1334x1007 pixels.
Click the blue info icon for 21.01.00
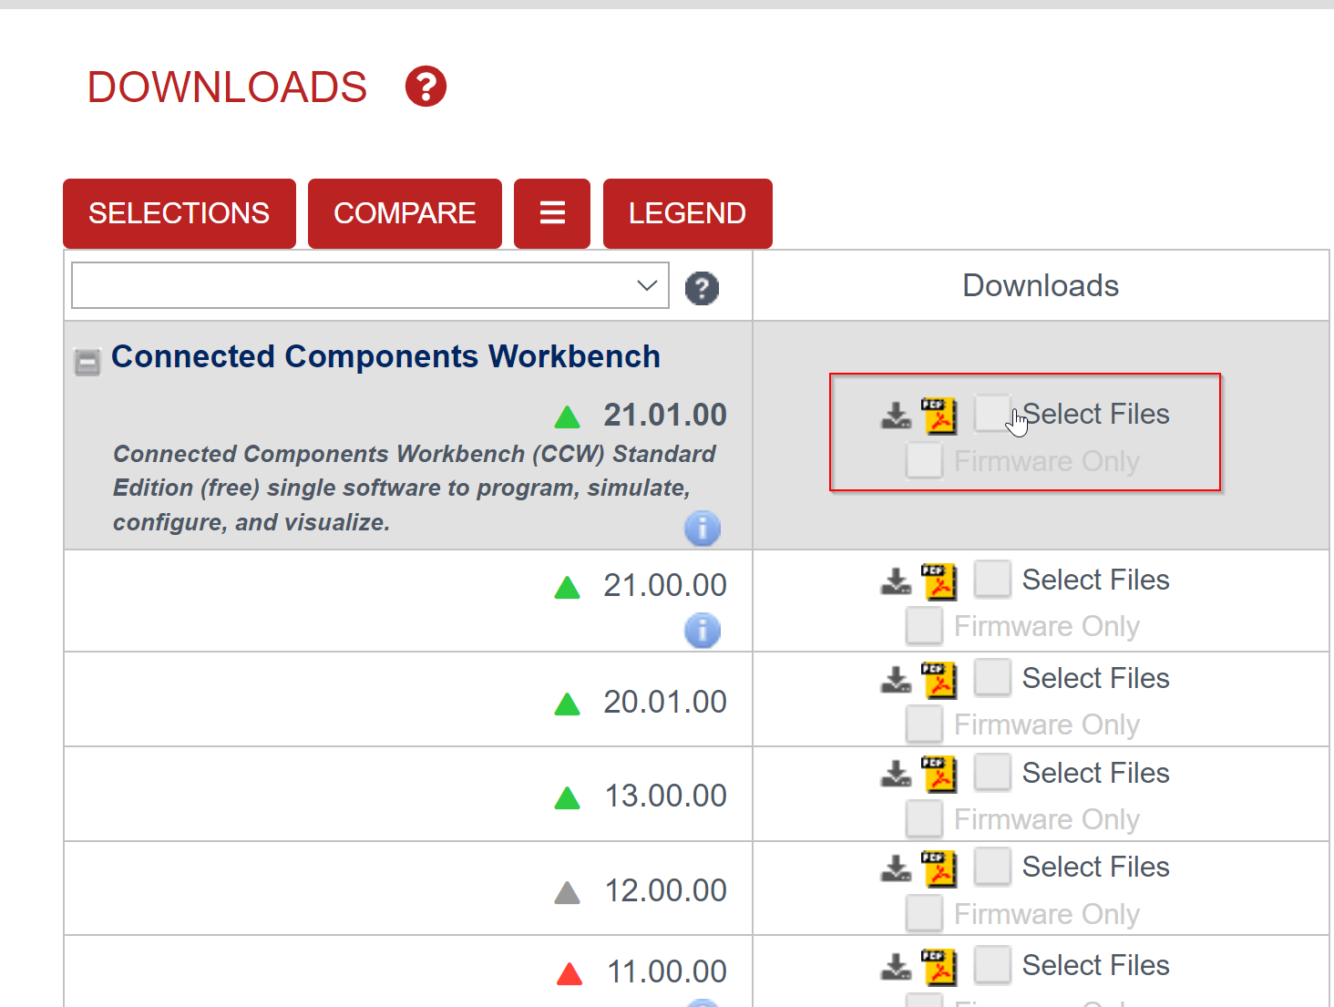703,529
